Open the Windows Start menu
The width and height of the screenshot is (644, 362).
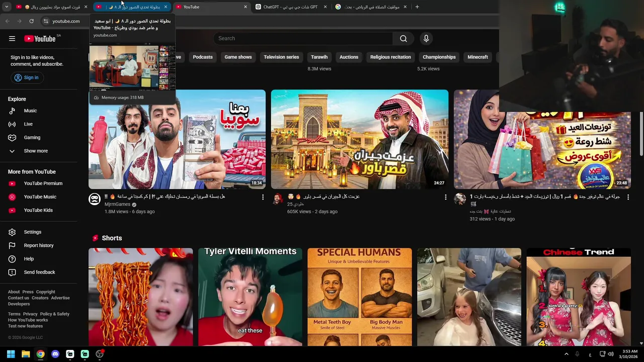(11, 354)
